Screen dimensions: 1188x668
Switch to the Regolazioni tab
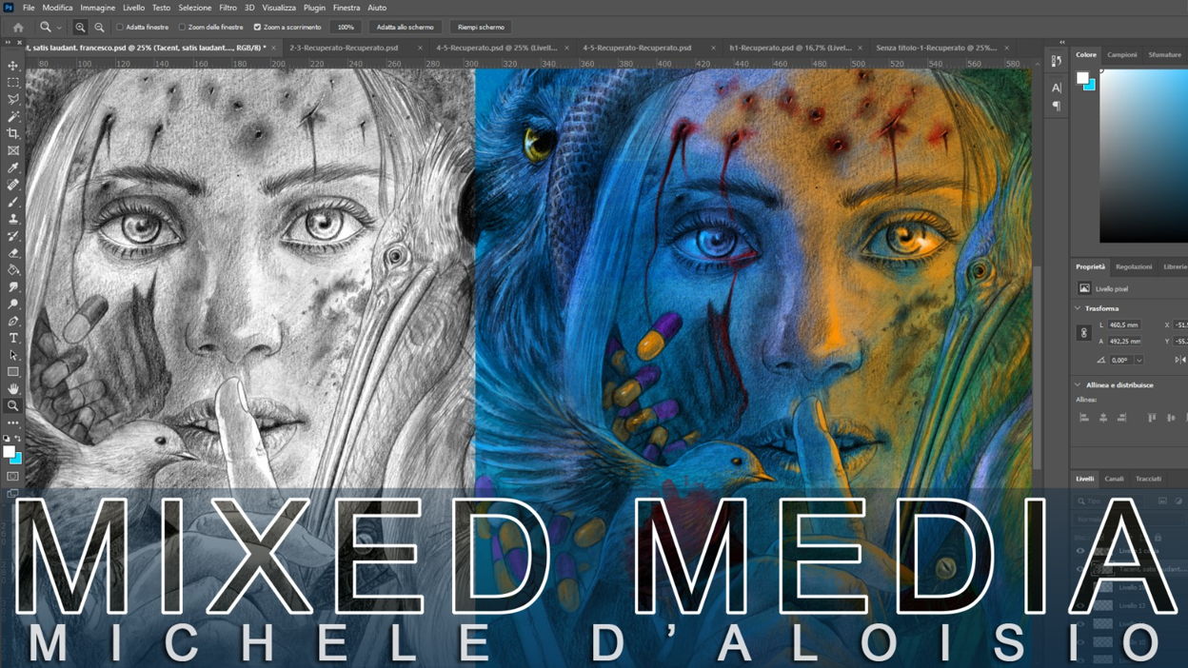pyautogui.click(x=1134, y=267)
